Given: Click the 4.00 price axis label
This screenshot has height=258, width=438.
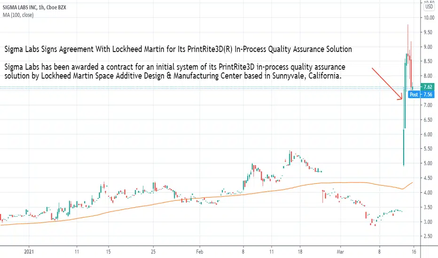Looking at the screenshot, I should (428, 193).
